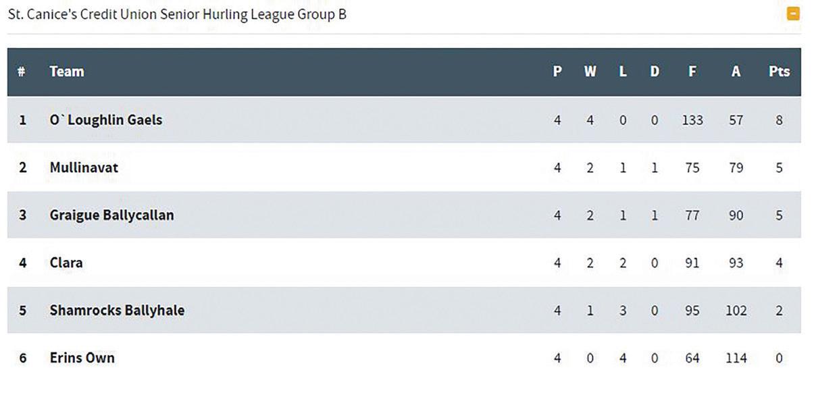Click Shamrocks Ballyhale's 102 against value
The image size is (814, 395).
click(736, 311)
